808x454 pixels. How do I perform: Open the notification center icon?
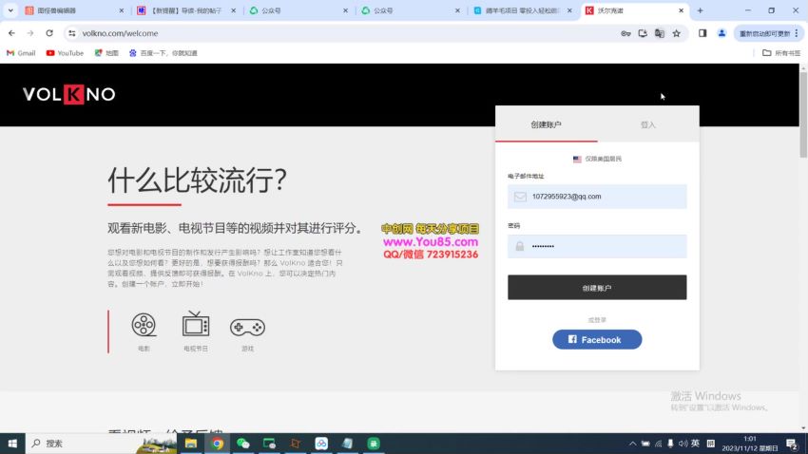pos(793,444)
